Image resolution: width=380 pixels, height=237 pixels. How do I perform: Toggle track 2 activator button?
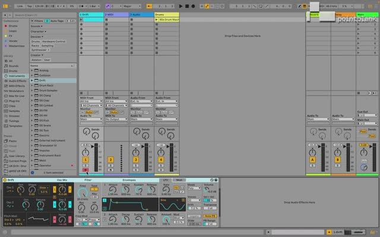point(110,159)
